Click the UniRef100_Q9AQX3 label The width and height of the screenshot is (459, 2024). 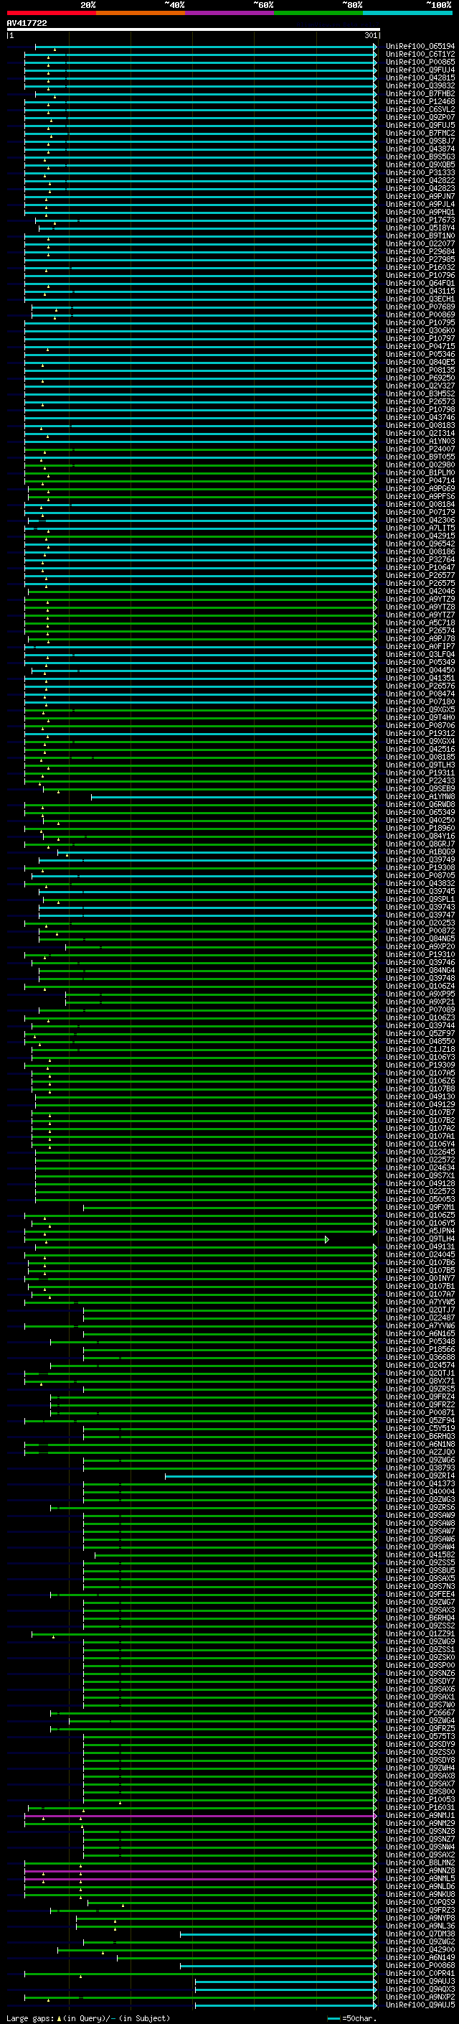[x=420, y=1989]
